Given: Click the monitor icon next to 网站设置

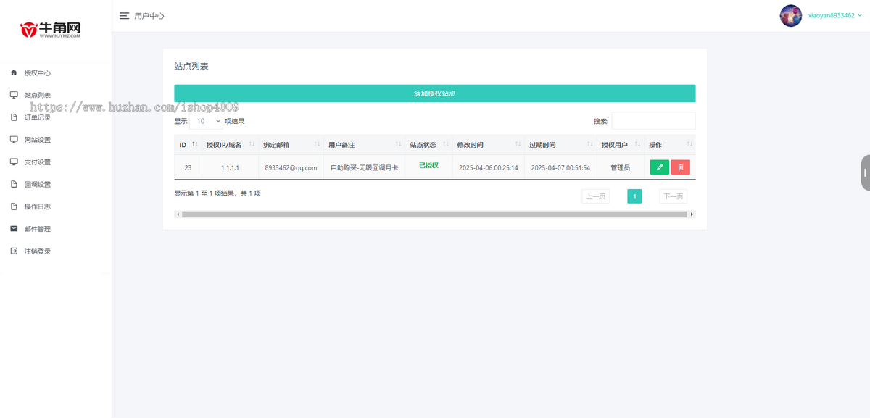Looking at the screenshot, I should pos(14,139).
